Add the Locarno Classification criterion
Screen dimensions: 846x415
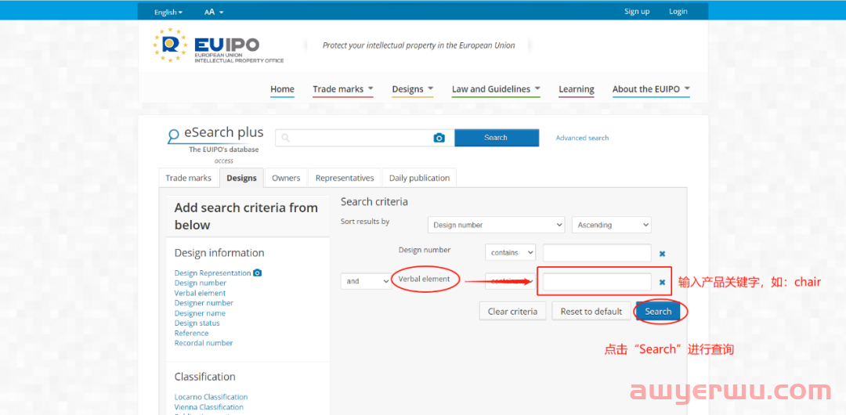click(x=211, y=397)
